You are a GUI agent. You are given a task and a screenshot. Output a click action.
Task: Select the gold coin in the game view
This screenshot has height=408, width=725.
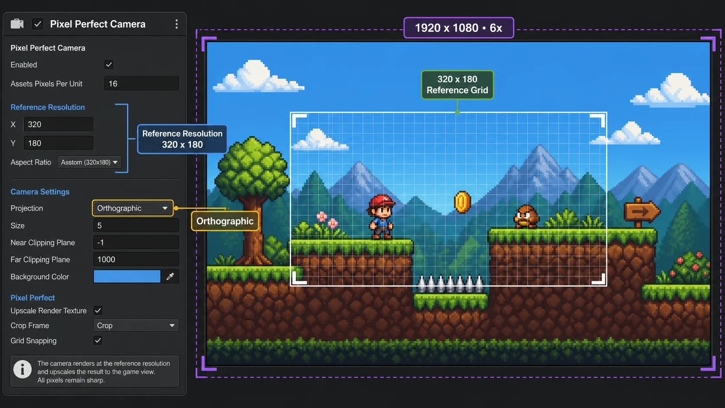(462, 202)
